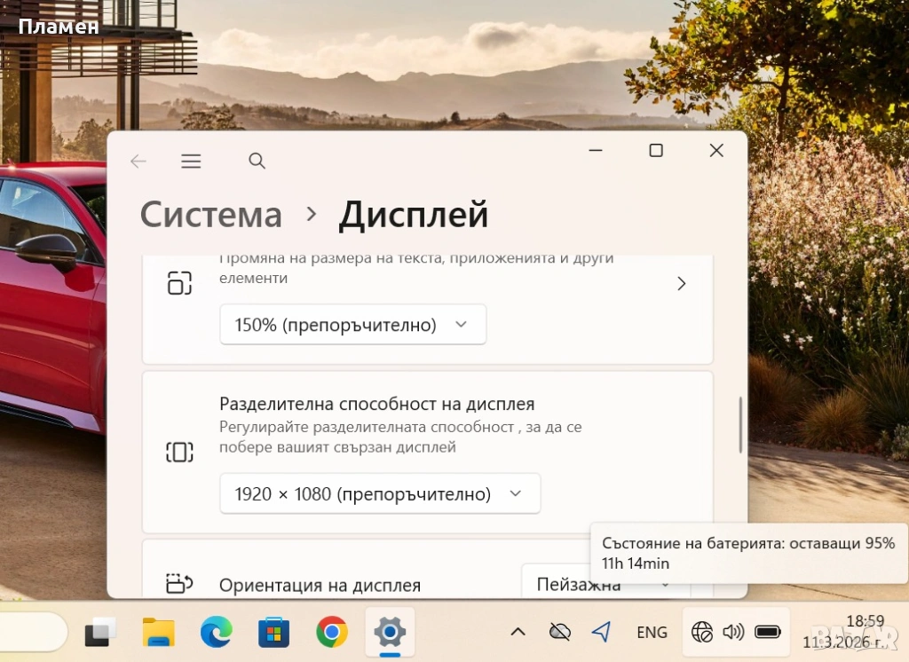
Task: Click the Settings window vertical scrollbar
Action: click(740, 426)
